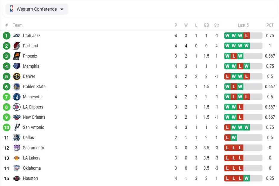This screenshot has height=186, width=279.
Task: Click the Memphis Grizzlies logo icon
Action: point(17,66)
